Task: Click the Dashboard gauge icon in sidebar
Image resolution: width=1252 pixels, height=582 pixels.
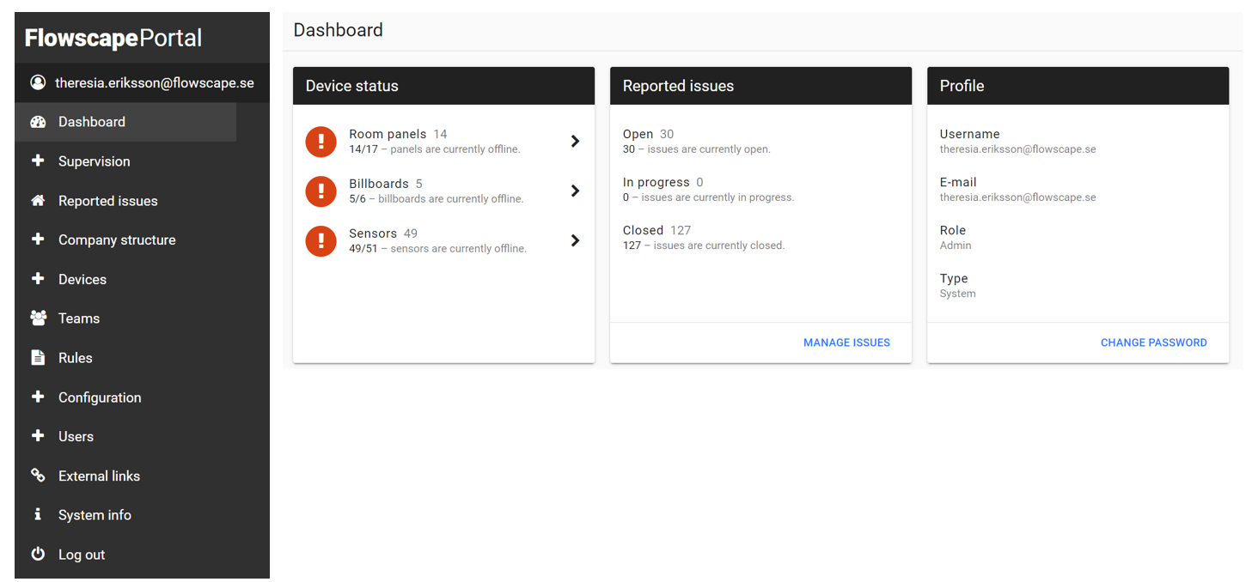Action: (x=38, y=122)
